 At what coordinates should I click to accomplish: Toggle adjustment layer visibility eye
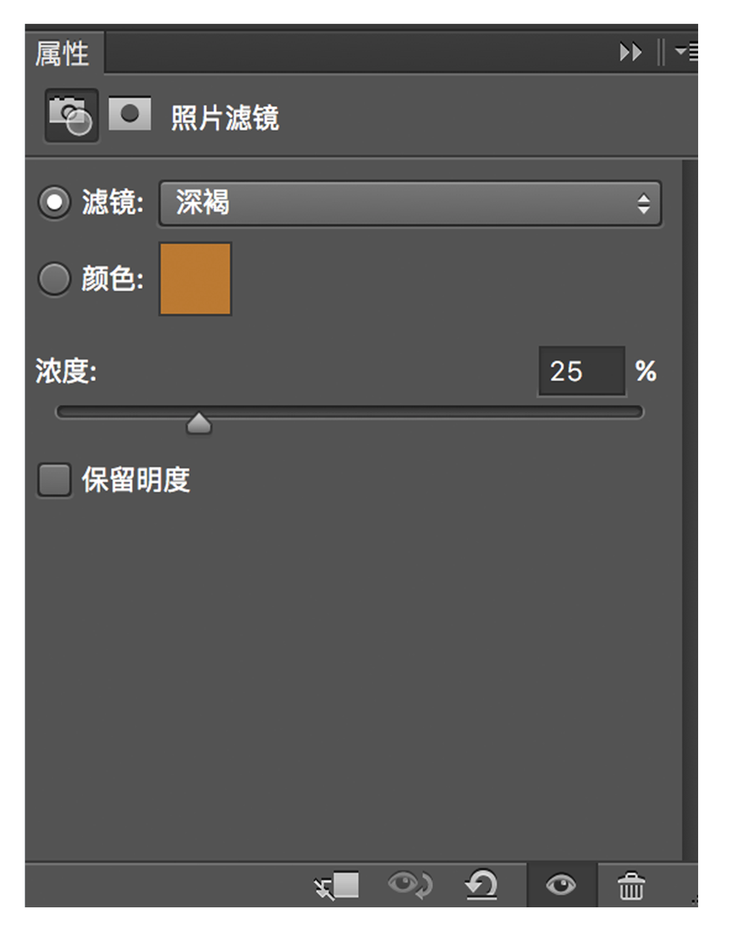pos(561,885)
